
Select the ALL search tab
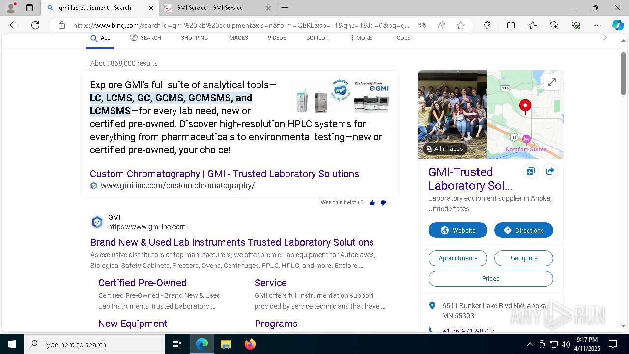point(100,38)
